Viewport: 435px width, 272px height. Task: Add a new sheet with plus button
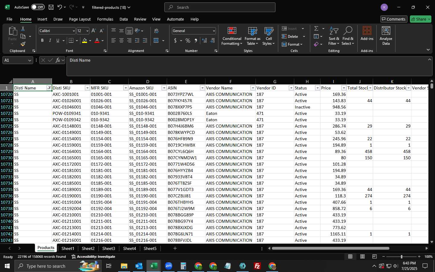175,248
